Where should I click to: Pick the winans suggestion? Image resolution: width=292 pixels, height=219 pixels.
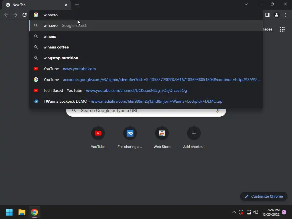[146, 36]
